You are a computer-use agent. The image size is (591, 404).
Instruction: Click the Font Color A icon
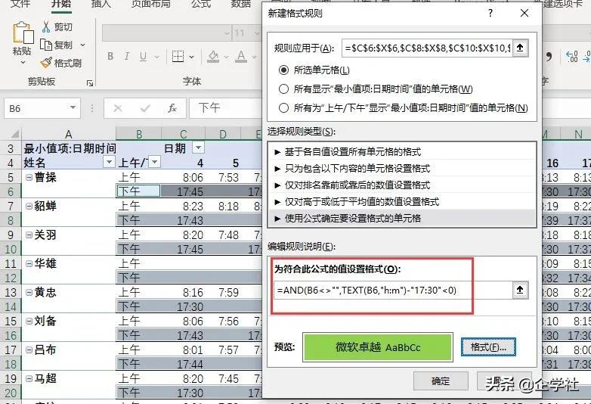pos(241,57)
